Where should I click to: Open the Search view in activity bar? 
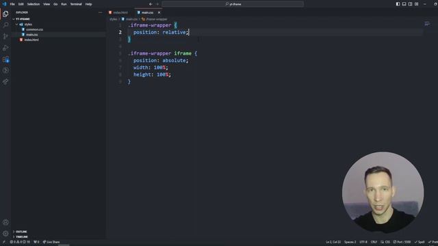(5, 25)
